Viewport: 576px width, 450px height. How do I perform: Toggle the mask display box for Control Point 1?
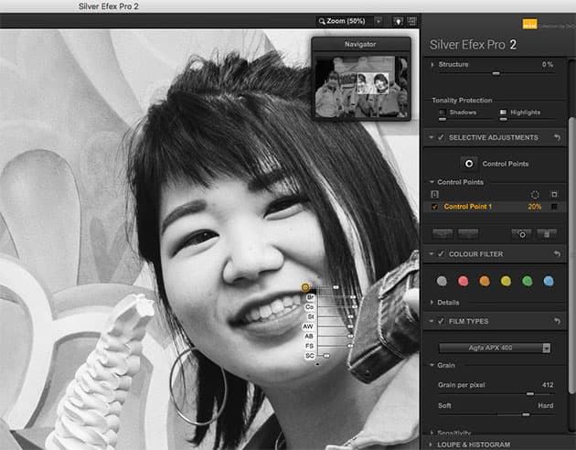(554, 207)
